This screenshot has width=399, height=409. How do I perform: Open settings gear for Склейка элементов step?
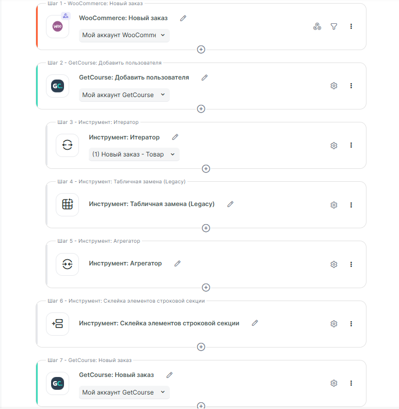coord(334,324)
